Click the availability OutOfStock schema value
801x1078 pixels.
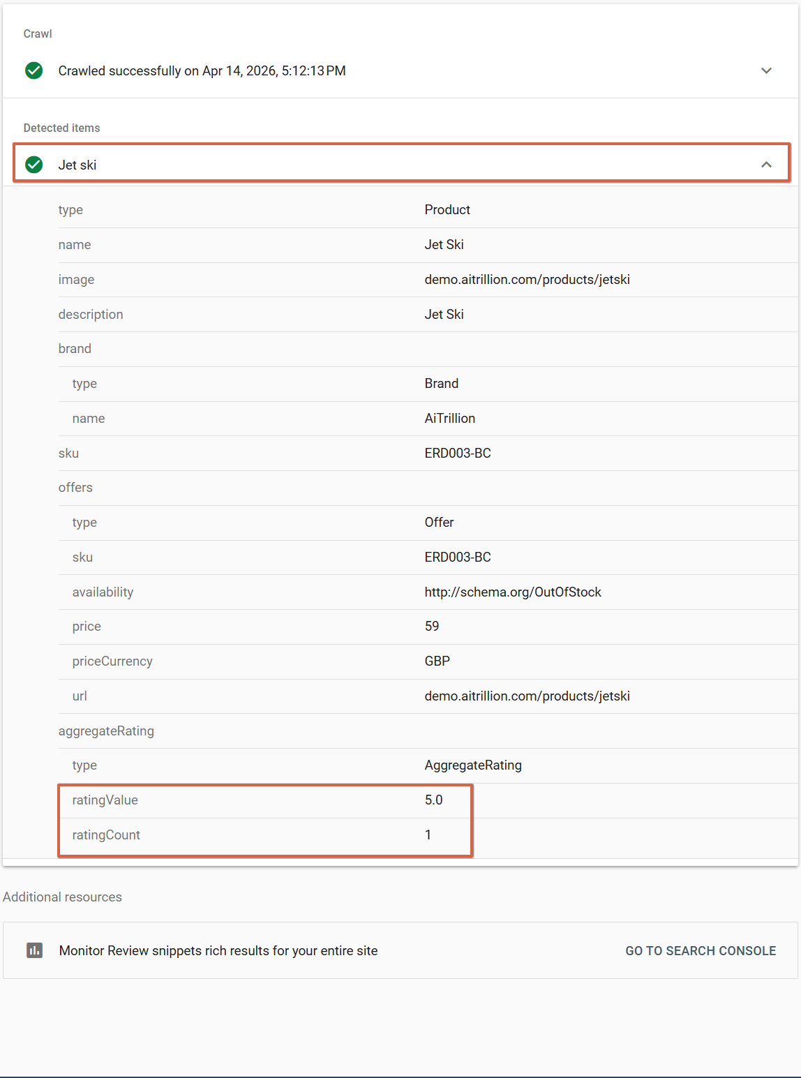[x=512, y=592]
